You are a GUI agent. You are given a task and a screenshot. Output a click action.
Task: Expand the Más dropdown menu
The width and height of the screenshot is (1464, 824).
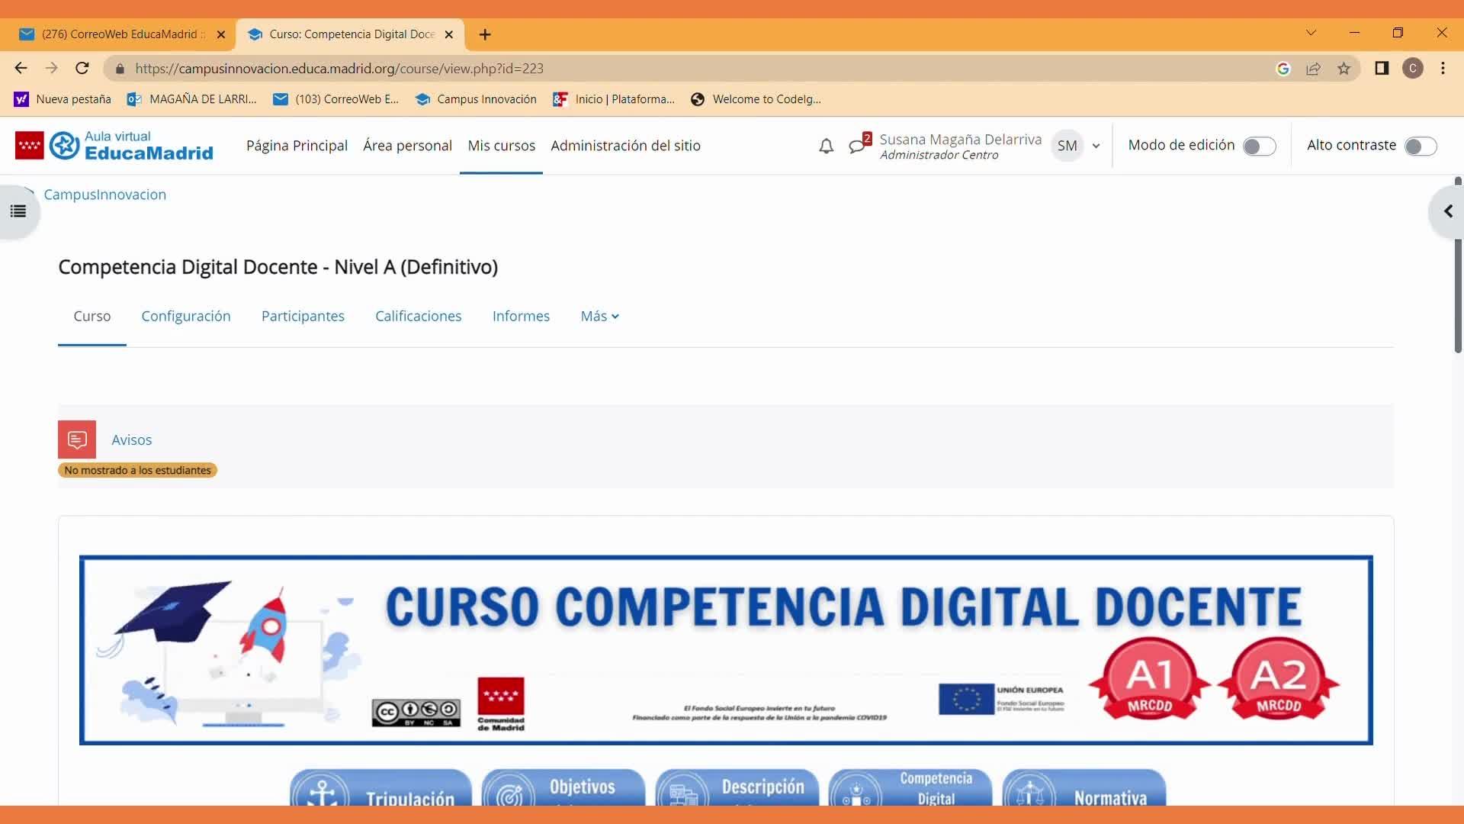599,316
